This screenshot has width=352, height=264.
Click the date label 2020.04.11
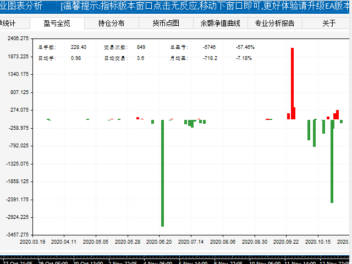[64, 242]
